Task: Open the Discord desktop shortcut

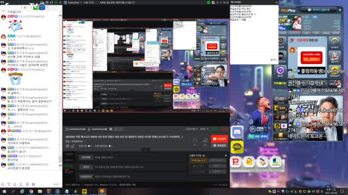Action: [x=237, y=132]
